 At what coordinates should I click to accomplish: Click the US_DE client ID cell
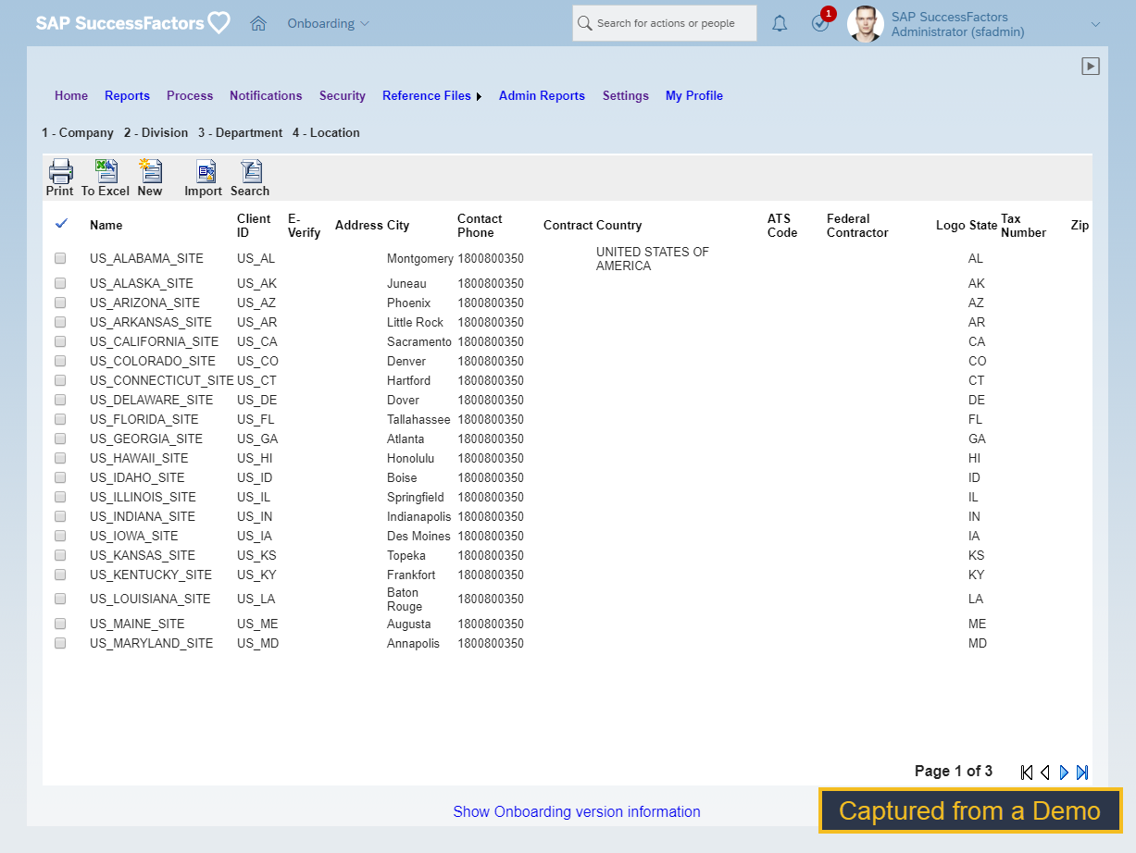(256, 400)
